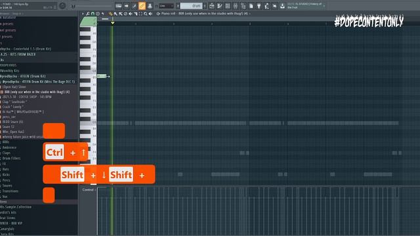420x236 pixels.
Task: Expand the 'Claps' folder
Action: click(x=6, y=153)
